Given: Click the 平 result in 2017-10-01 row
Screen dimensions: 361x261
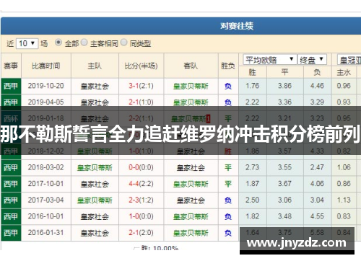Looking at the screenshot, I should 228,184.
